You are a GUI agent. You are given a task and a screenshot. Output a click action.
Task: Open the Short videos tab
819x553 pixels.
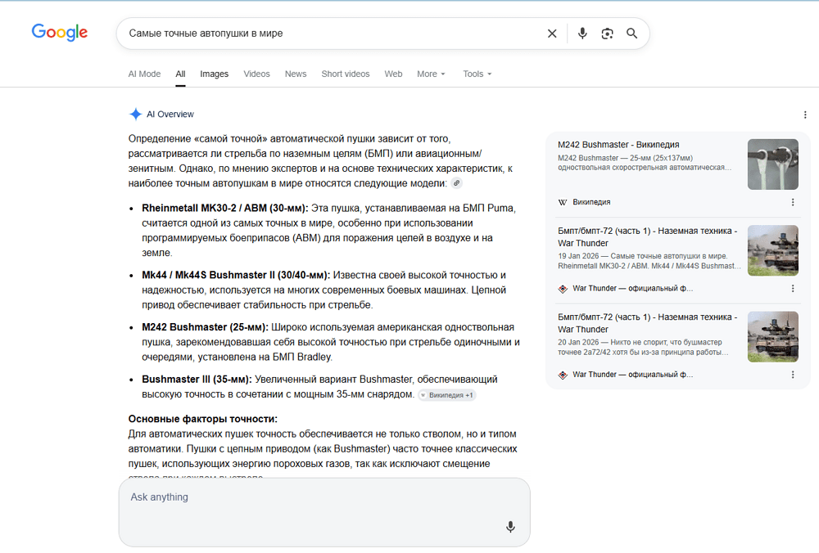[346, 74]
